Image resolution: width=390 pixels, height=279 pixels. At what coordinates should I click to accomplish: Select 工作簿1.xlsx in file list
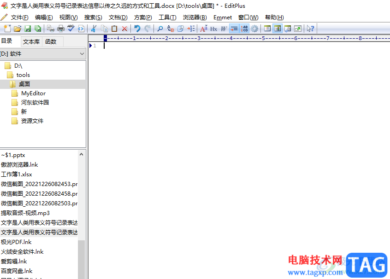pyautogui.click(x=17, y=174)
